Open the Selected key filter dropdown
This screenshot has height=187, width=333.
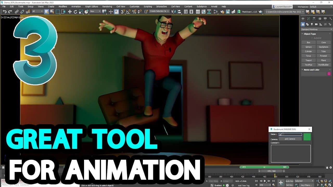[304, 181]
